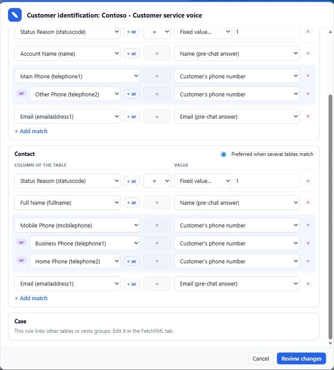Click fixed value field '1' in Contact's Status Reason row
The width and height of the screenshot is (334, 370).
[265, 181]
